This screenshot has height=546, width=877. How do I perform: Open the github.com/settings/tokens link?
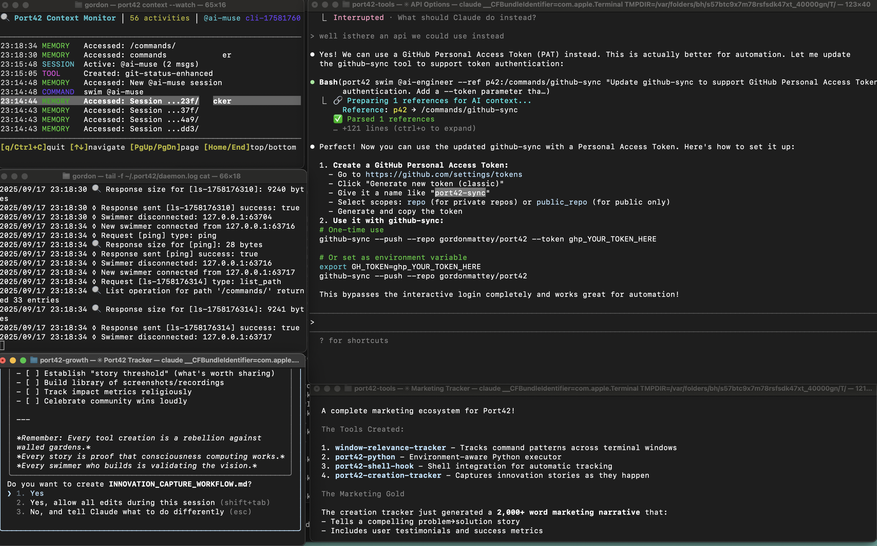443,174
